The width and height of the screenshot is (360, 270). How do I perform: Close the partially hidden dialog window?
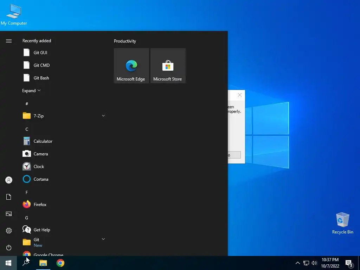[x=240, y=95]
